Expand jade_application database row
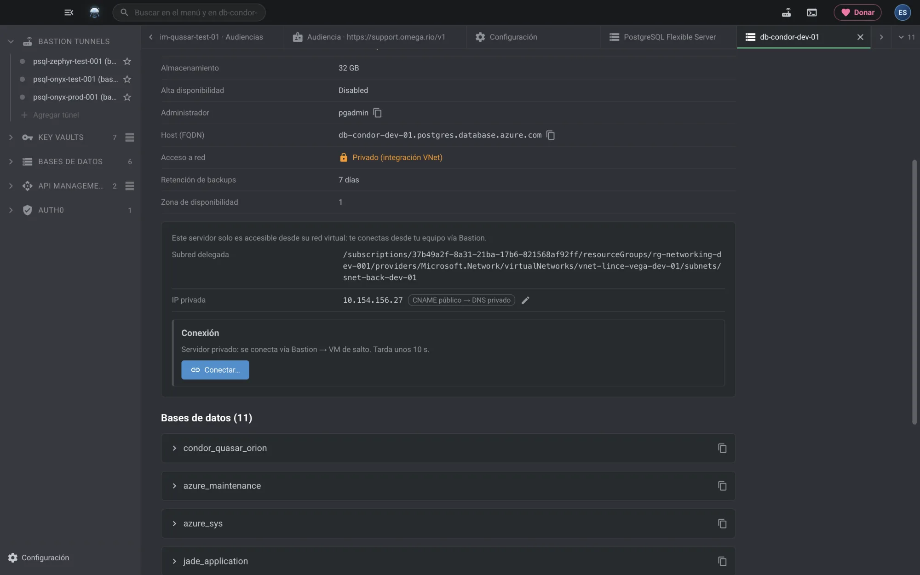920x575 pixels. 174,561
